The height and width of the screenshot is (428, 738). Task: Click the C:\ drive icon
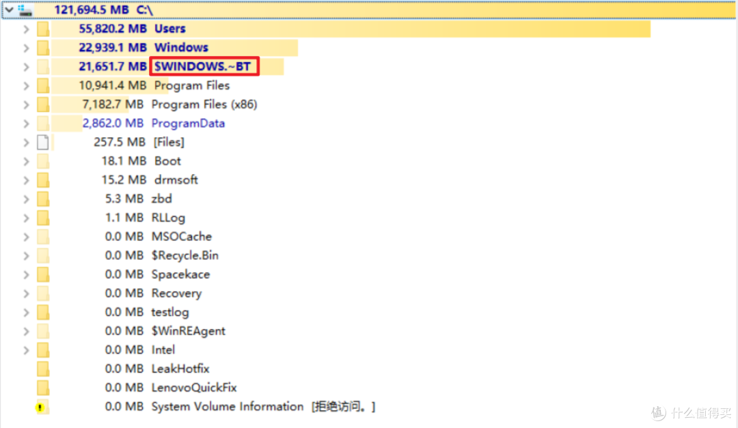point(25,10)
